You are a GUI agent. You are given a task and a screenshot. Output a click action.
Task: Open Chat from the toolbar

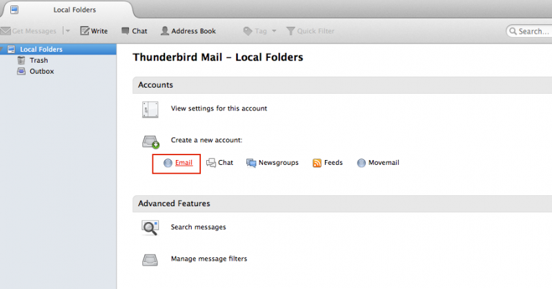click(134, 31)
